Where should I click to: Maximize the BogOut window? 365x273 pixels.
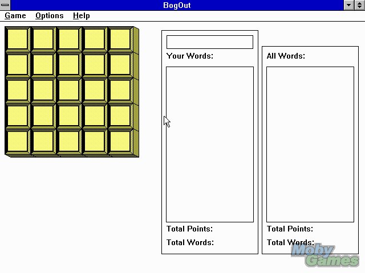(359, 5)
